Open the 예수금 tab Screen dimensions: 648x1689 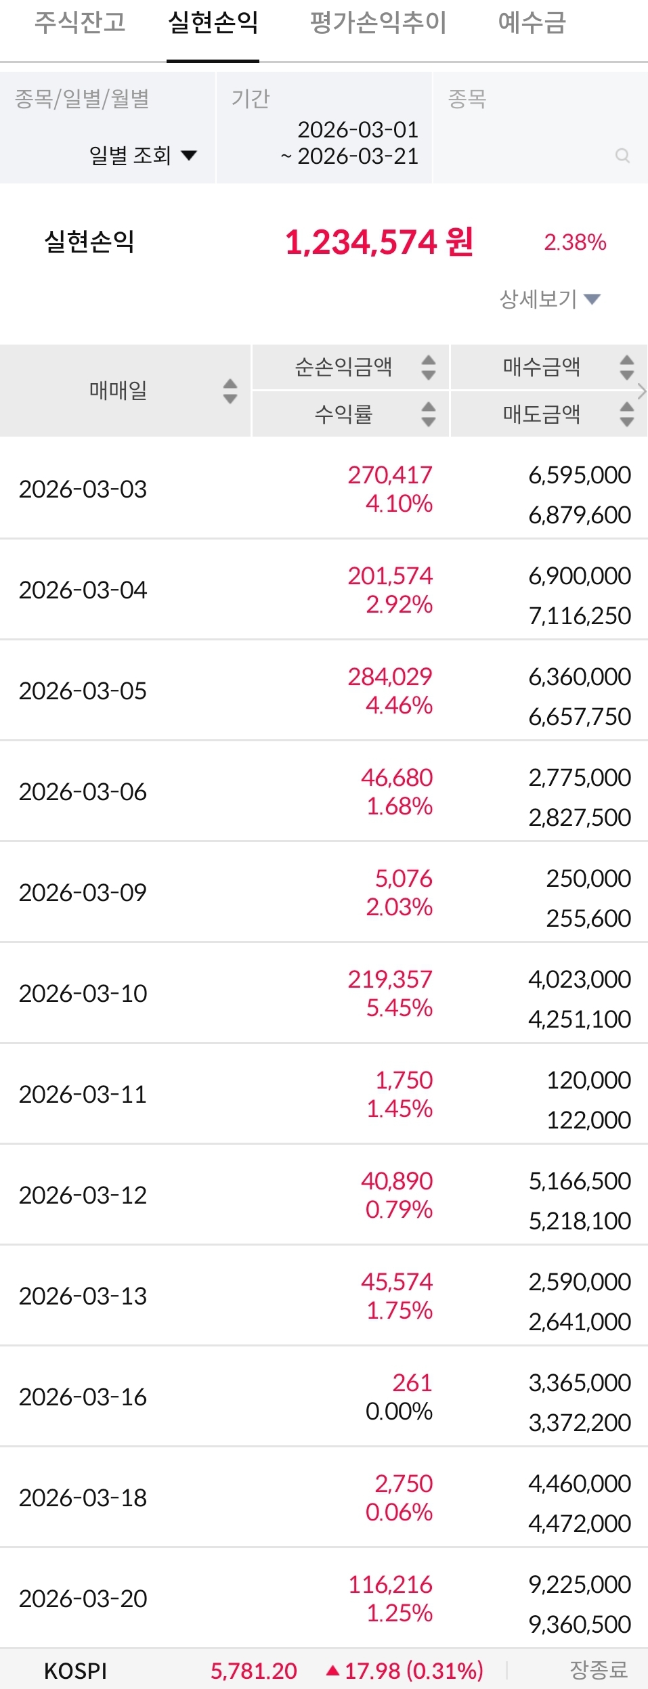tap(532, 23)
